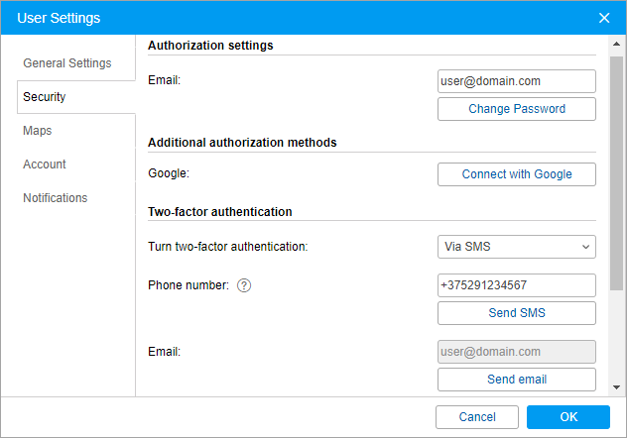Focus the Phone number input field
Viewport: 627px width, 438px height.
coord(516,285)
